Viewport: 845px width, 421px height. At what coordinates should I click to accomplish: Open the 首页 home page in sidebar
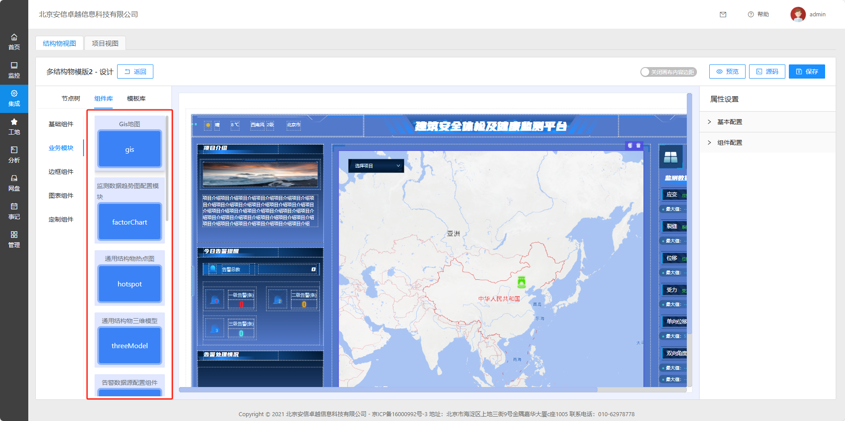14,42
